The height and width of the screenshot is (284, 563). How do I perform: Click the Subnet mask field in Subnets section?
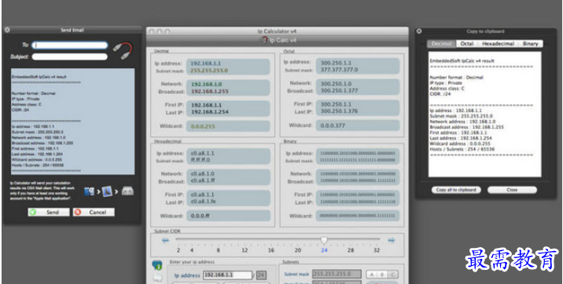tap(337, 275)
